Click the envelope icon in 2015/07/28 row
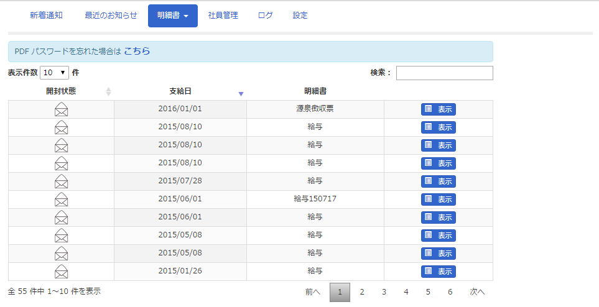Viewport: 599px width, 307px height. click(61, 181)
